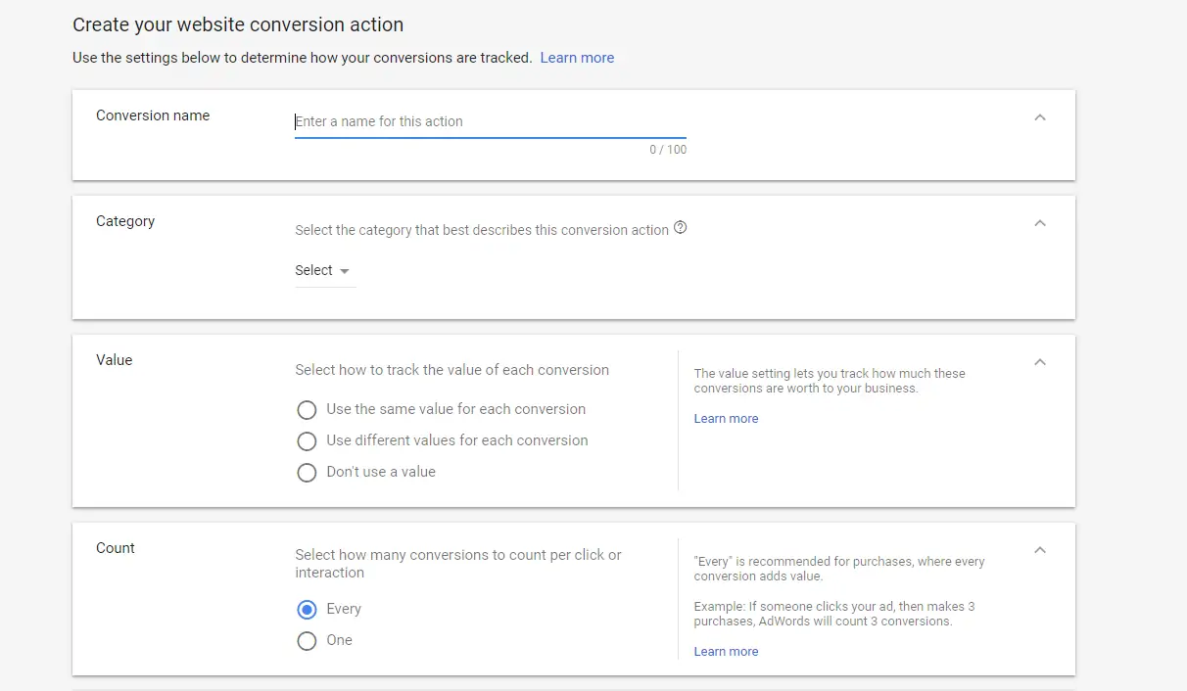
Task: Collapse the Count section
Action: coord(1040,550)
